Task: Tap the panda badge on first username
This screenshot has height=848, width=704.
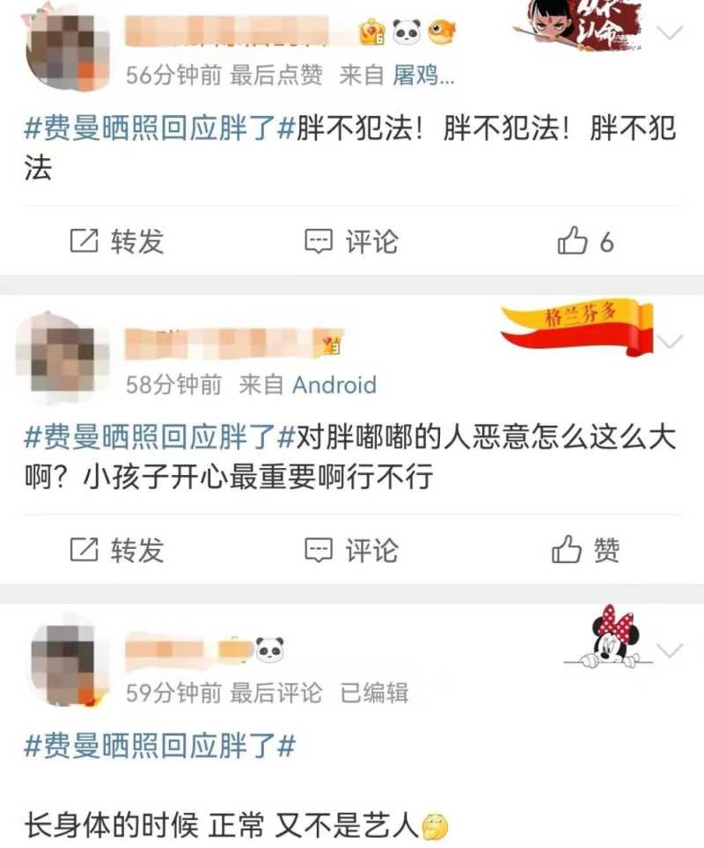Action: coord(407,32)
